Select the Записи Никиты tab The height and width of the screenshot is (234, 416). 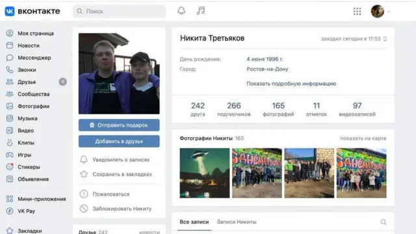click(x=237, y=222)
